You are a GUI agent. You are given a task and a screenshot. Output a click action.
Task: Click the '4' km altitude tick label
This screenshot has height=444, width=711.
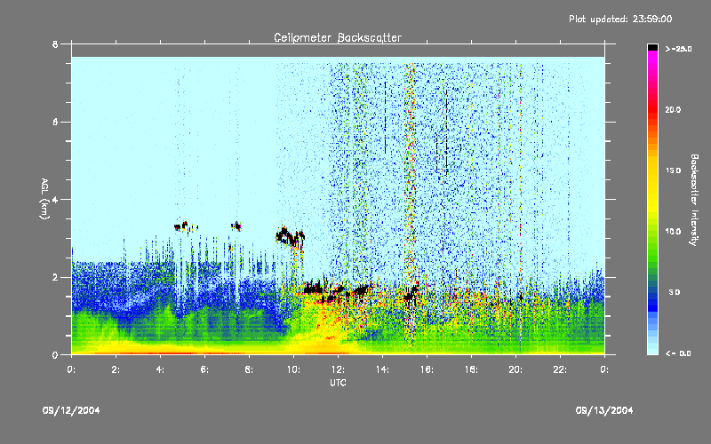click(55, 200)
